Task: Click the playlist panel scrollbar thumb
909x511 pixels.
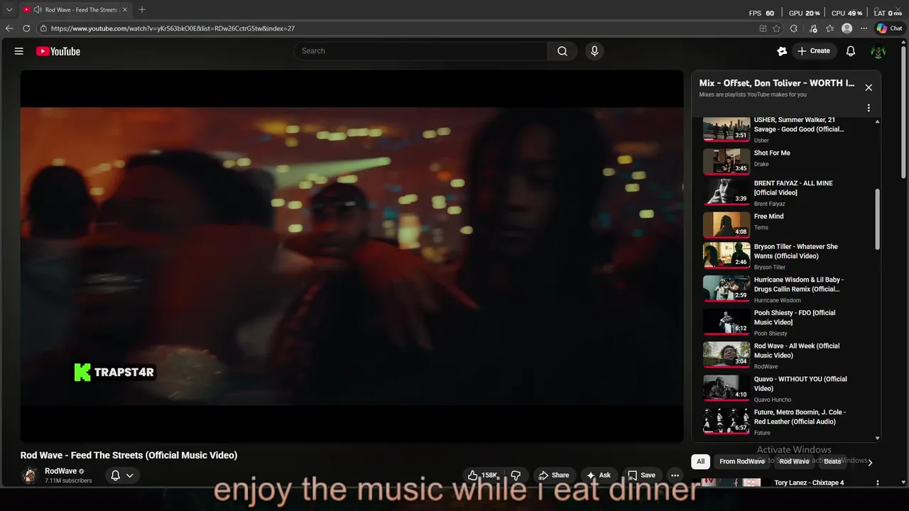Action: (878, 219)
